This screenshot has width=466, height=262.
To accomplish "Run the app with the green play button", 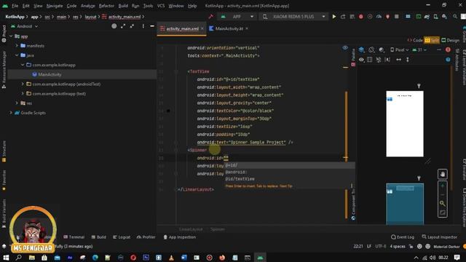I will [x=334, y=17].
